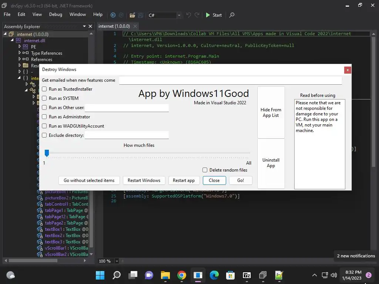Click the volume speaker icon in system tray
This screenshot has width=379, height=284.
[x=334, y=275]
